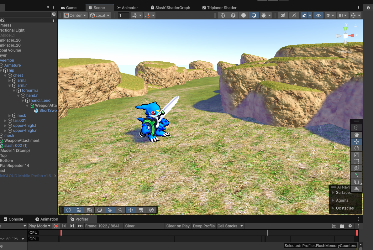Image resolution: width=373 pixels, height=250 pixels.
Task: Click the compass navigation overlay icon
Action: (x=151, y=210)
